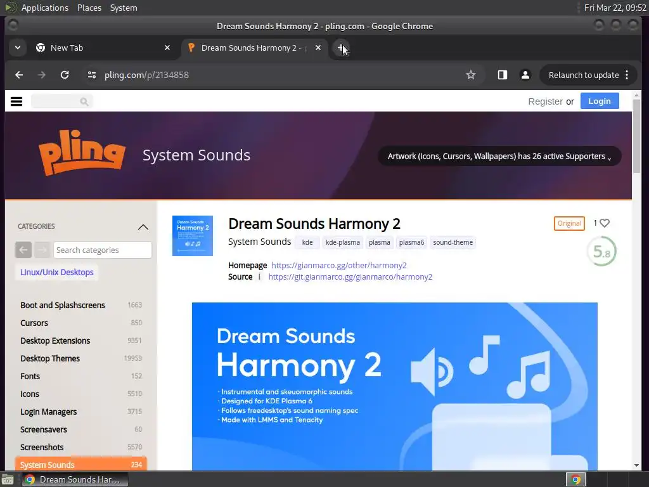
Task: Go back with Chrome's back arrow
Action: (x=19, y=75)
